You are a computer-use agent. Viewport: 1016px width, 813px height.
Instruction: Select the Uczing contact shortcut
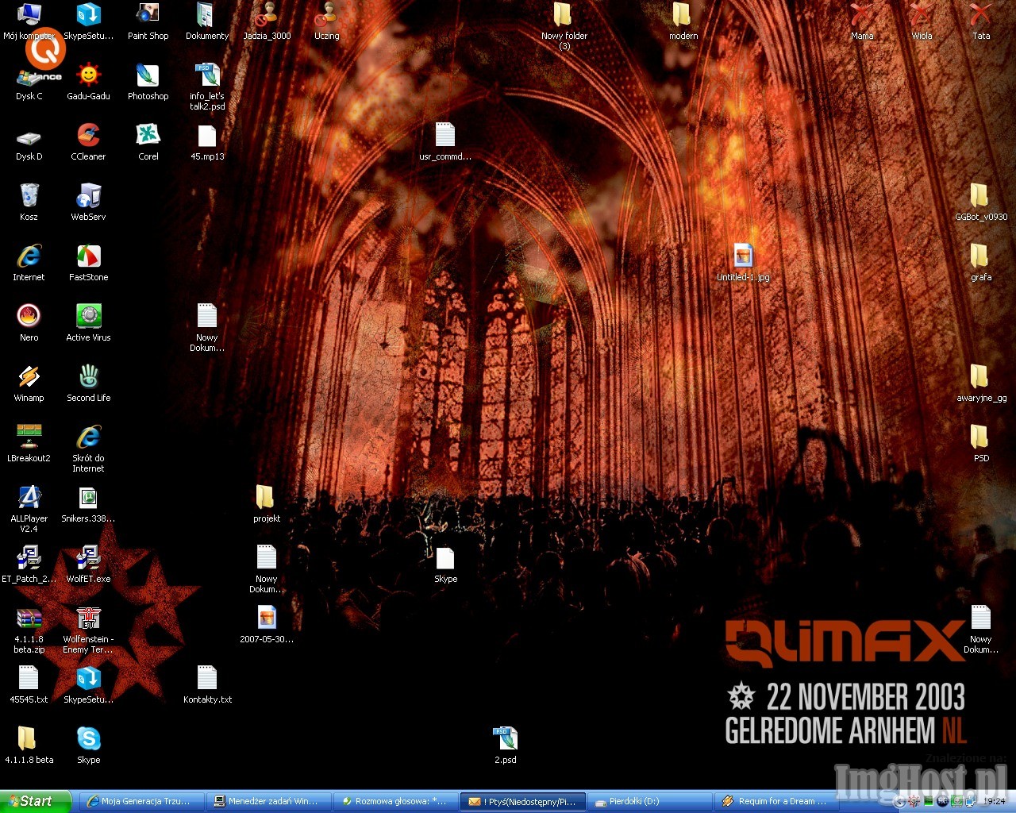(326, 21)
